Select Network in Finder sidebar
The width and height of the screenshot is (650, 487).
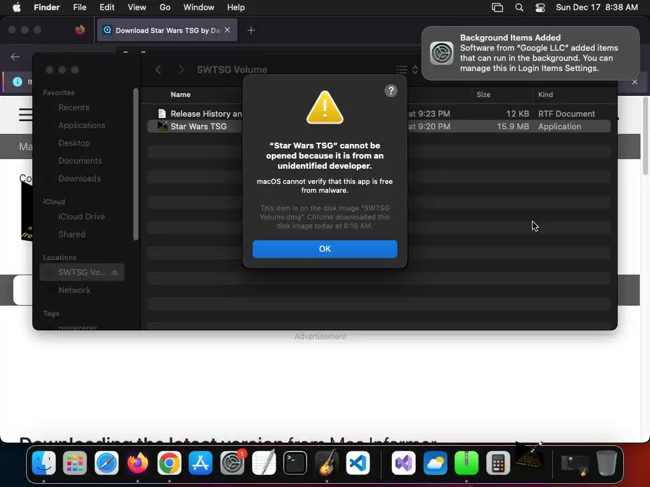(x=74, y=290)
